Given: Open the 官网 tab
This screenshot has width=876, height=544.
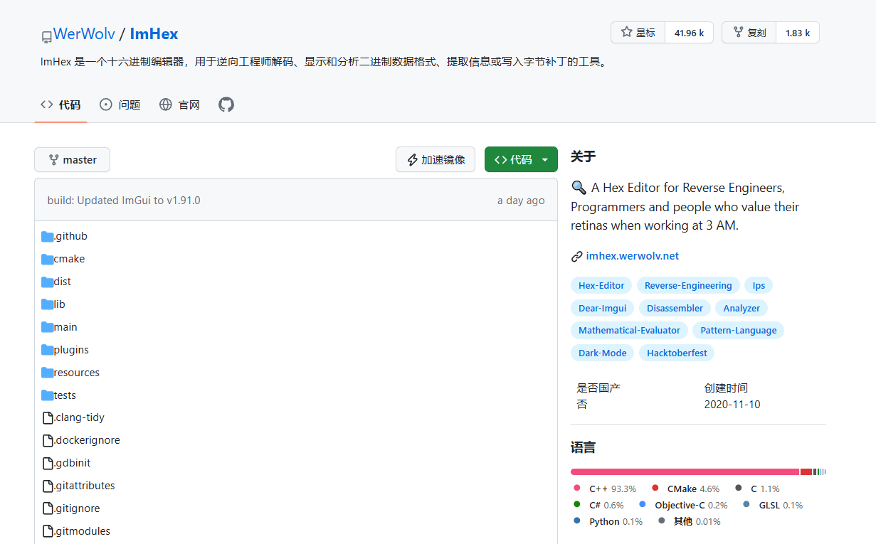Looking at the screenshot, I should click(179, 105).
